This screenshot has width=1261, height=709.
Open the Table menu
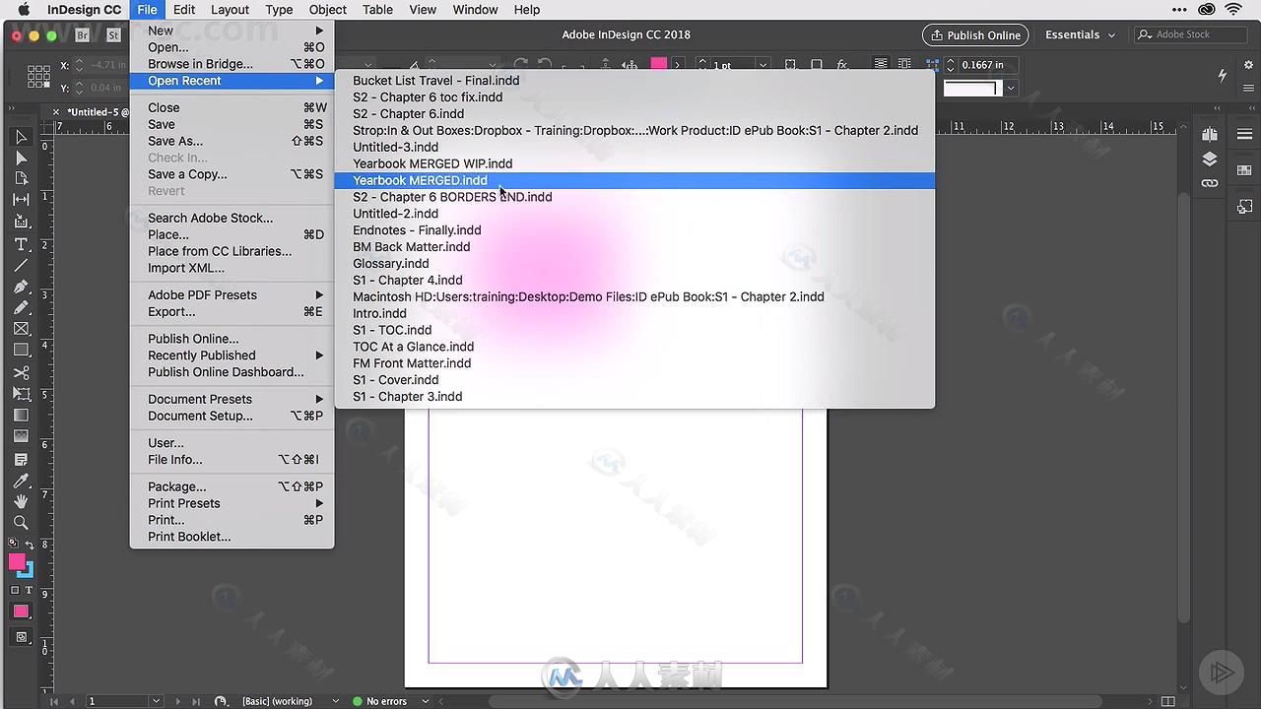(x=377, y=9)
